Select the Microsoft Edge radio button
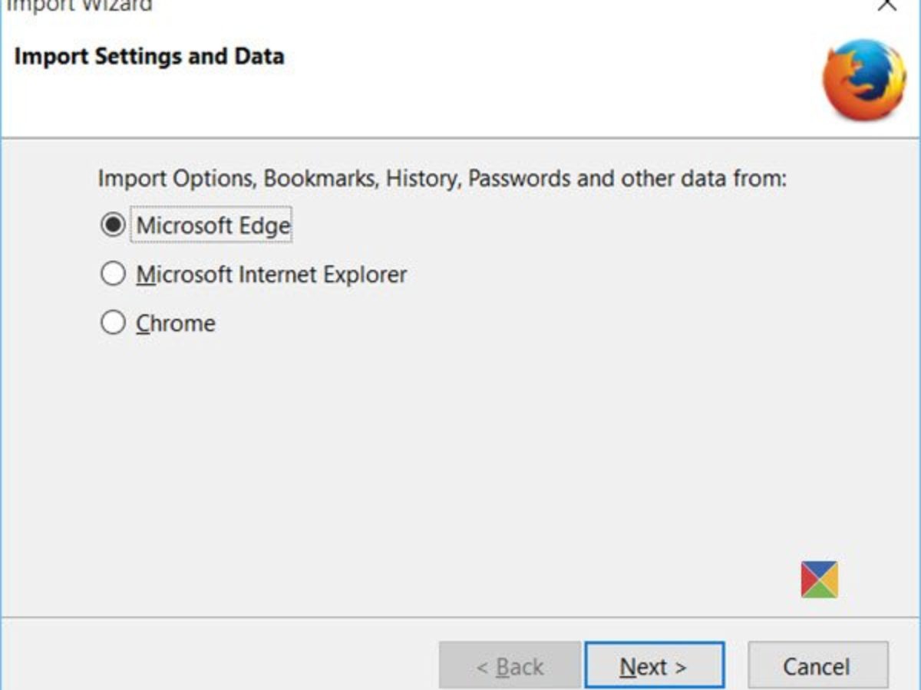Screen dimensions: 921x690 (x=113, y=225)
